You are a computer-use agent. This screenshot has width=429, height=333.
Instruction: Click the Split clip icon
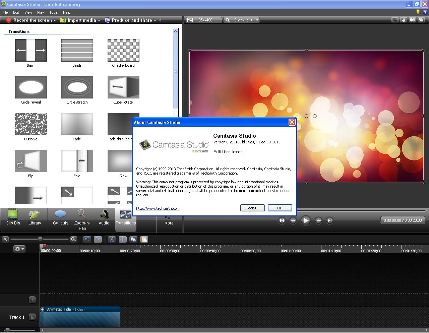[x=123, y=239]
